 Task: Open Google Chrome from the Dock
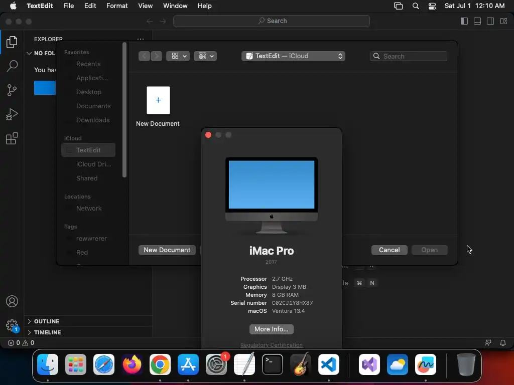click(160, 364)
